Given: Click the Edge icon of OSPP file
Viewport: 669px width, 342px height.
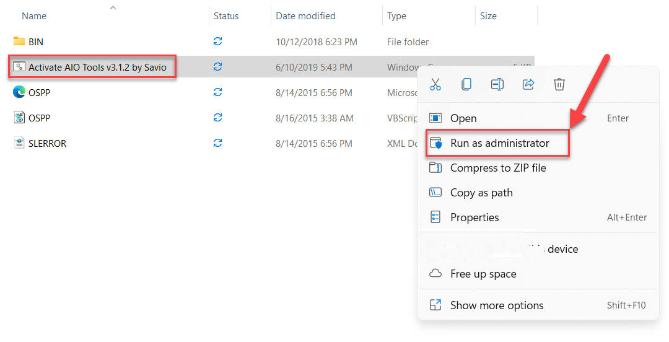Looking at the screenshot, I should (x=19, y=92).
